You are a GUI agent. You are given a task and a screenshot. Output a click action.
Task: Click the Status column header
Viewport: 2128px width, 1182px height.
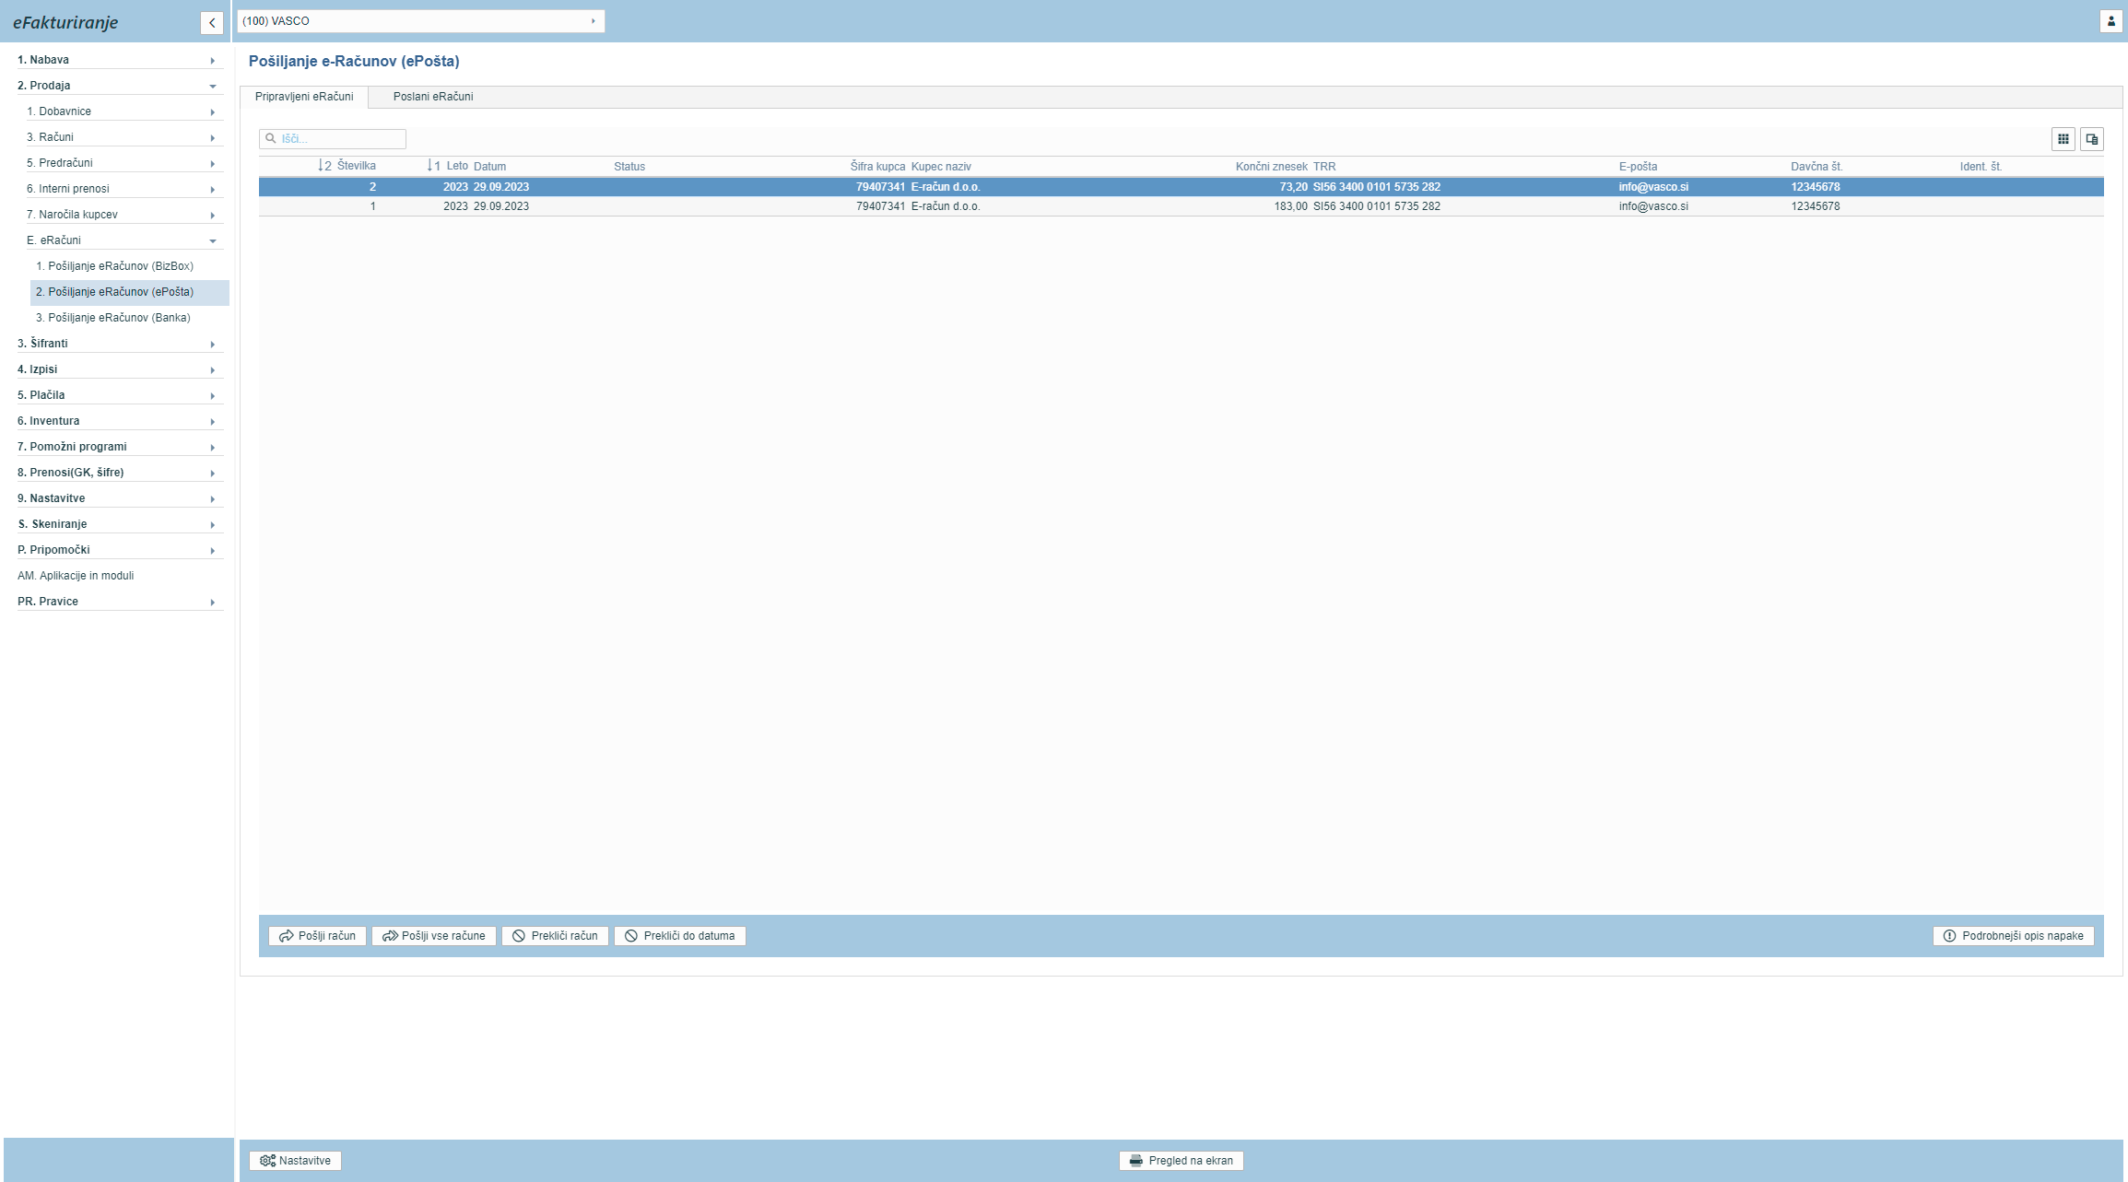[x=629, y=167]
